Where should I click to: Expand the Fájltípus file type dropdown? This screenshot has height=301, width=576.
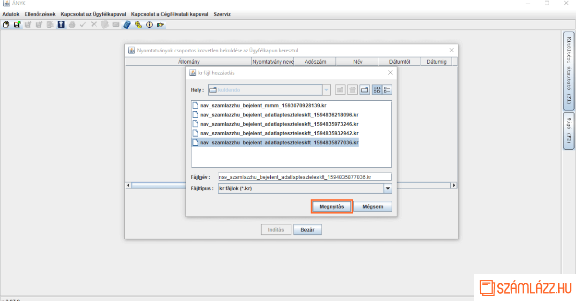pyautogui.click(x=387, y=189)
